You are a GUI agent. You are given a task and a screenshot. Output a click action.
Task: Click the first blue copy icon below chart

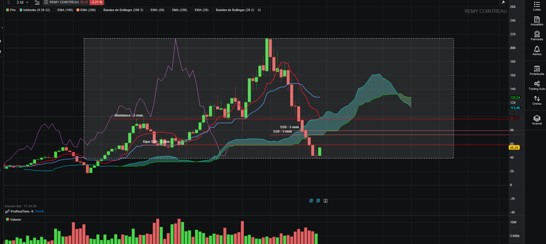[x=311, y=201]
